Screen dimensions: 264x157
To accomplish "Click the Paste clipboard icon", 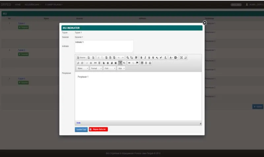I will tap(106, 57).
